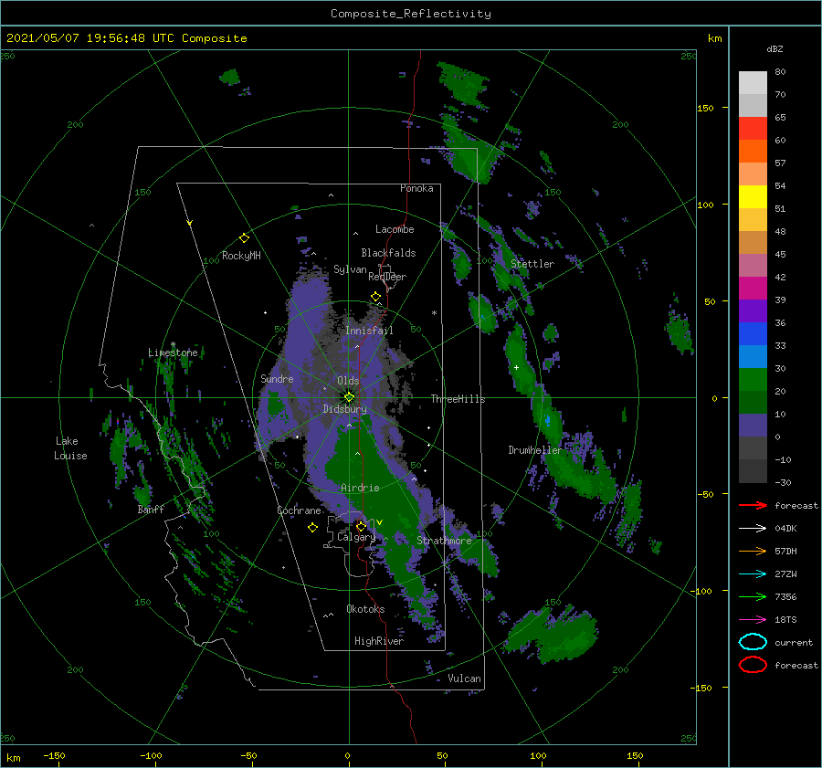This screenshot has height=768, width=822.
Task: Select the 80 dBZ light gray swatch
Action: tap(753, 83)
